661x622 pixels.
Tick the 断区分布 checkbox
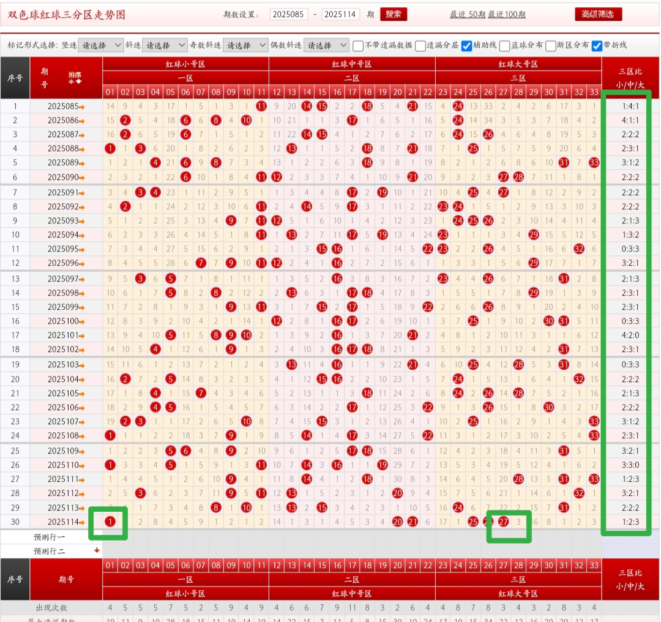(550, 45)
